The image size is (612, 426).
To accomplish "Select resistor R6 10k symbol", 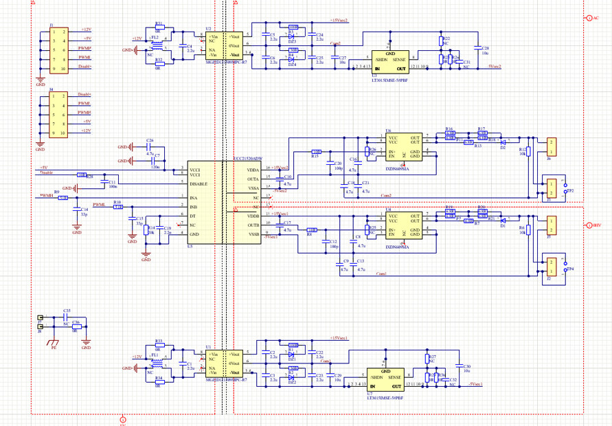I will pos(528,229).
